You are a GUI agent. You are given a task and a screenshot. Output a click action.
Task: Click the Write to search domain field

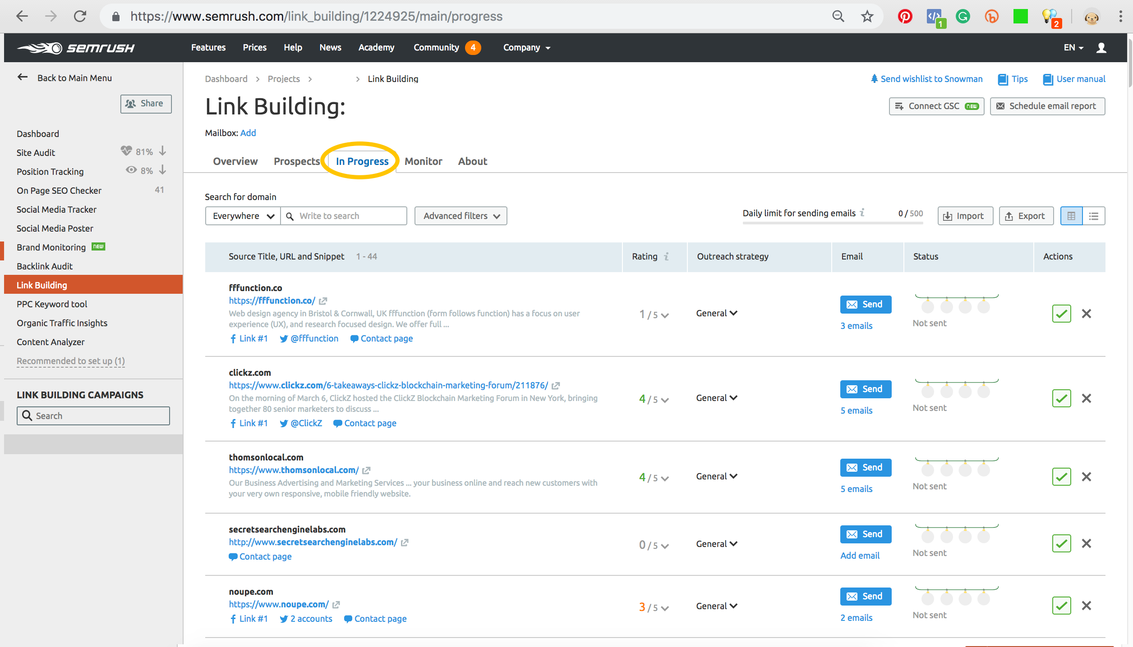[344, 216]
